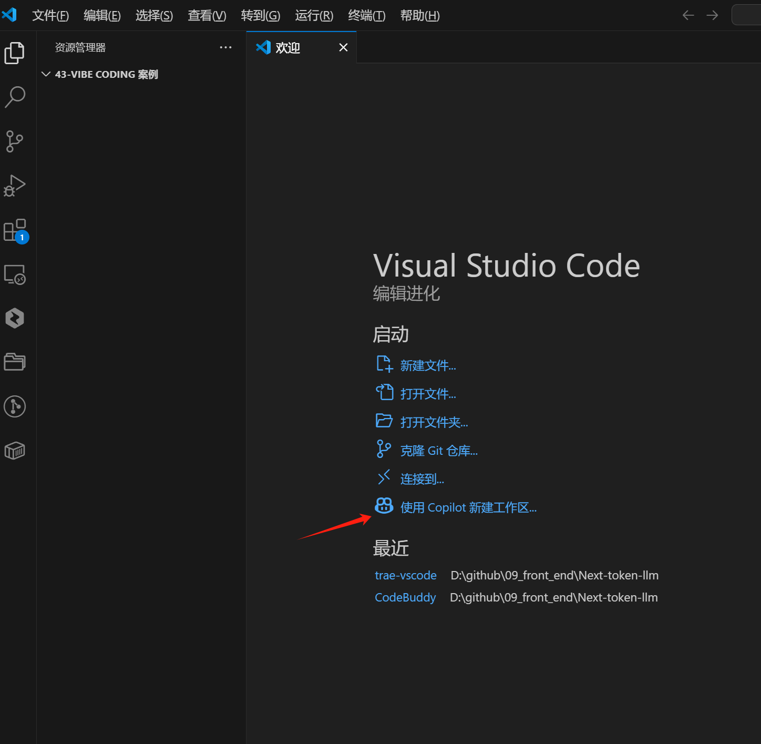761x744 pixels.
Task: Open the Remote Explorer icon
Action: coord(15,274)
